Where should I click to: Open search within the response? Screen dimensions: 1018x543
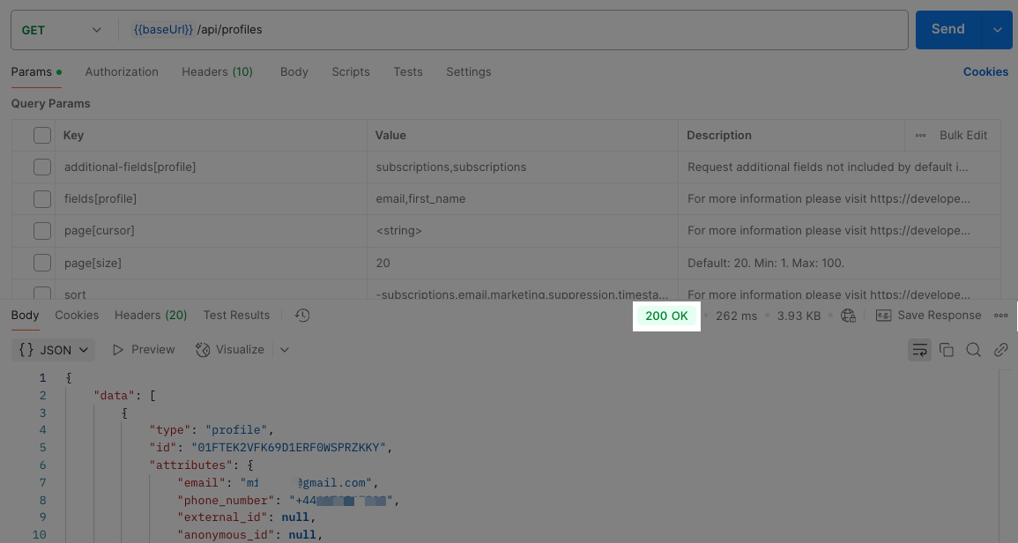click(x=973, y=349)
